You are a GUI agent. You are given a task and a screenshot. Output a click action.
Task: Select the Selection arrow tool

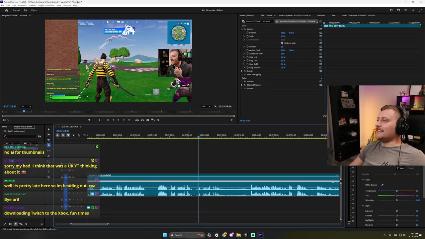point(48,129)
